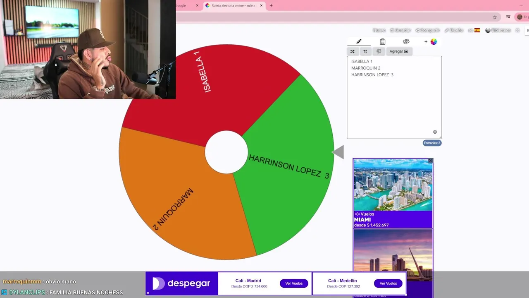Open entry settings gear button
The width and height of the screenshot is (529, 298).
[379, 51]
